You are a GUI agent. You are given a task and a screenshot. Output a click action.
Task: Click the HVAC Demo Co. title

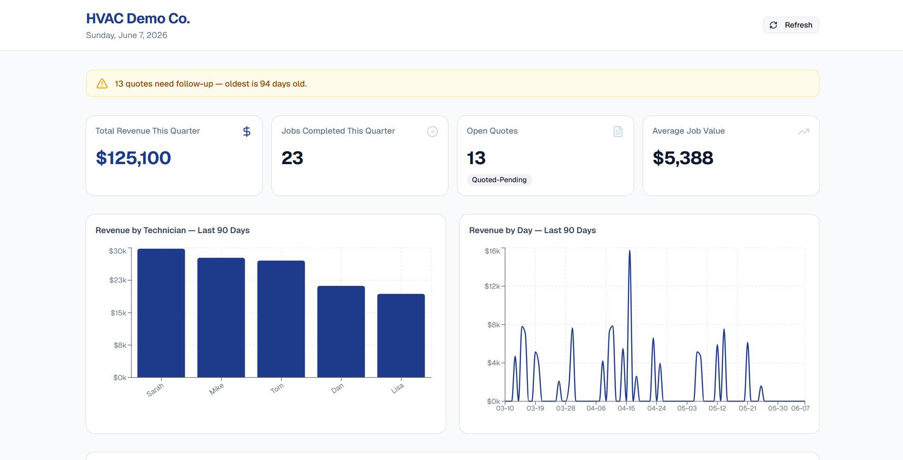(x=138, y=19)
